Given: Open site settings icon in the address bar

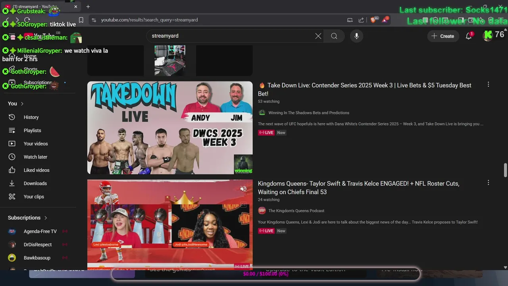Looking at the screenshot, I should pos(94,20).
